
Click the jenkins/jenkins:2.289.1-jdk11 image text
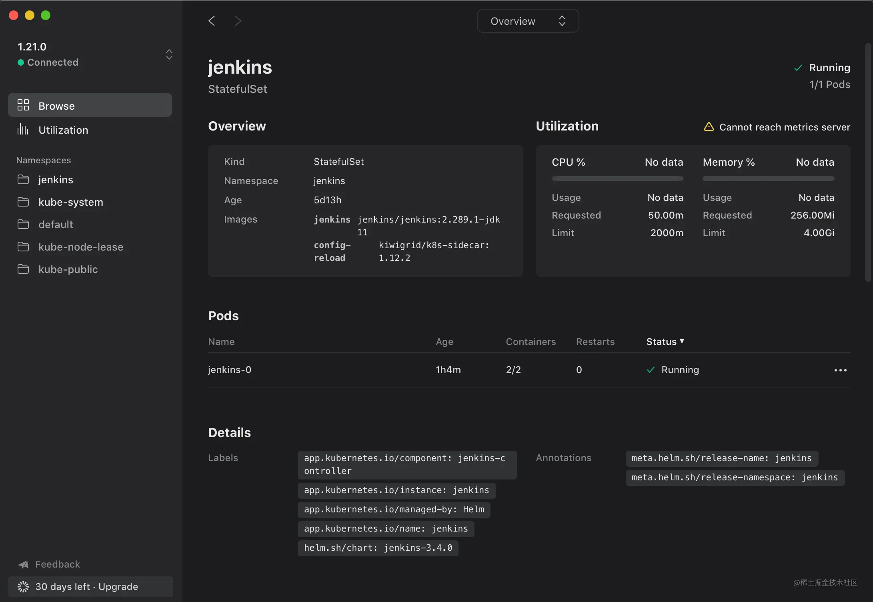tap(428, 226)
